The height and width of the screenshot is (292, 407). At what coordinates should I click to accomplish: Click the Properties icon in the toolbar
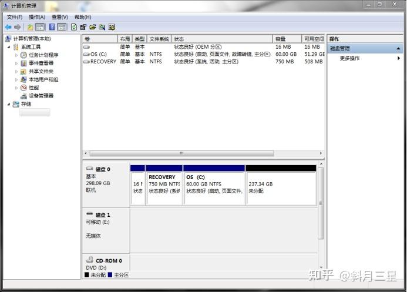[83, 27]
